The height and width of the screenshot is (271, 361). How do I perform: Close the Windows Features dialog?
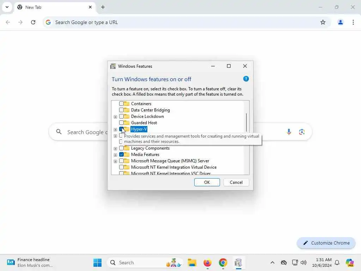pos(245,66)
